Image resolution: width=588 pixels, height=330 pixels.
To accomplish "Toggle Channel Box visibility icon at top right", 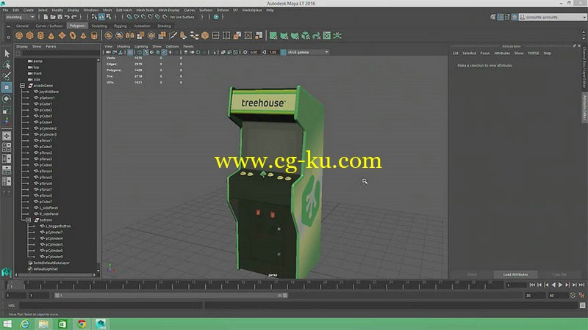I will tap(514, 17).
